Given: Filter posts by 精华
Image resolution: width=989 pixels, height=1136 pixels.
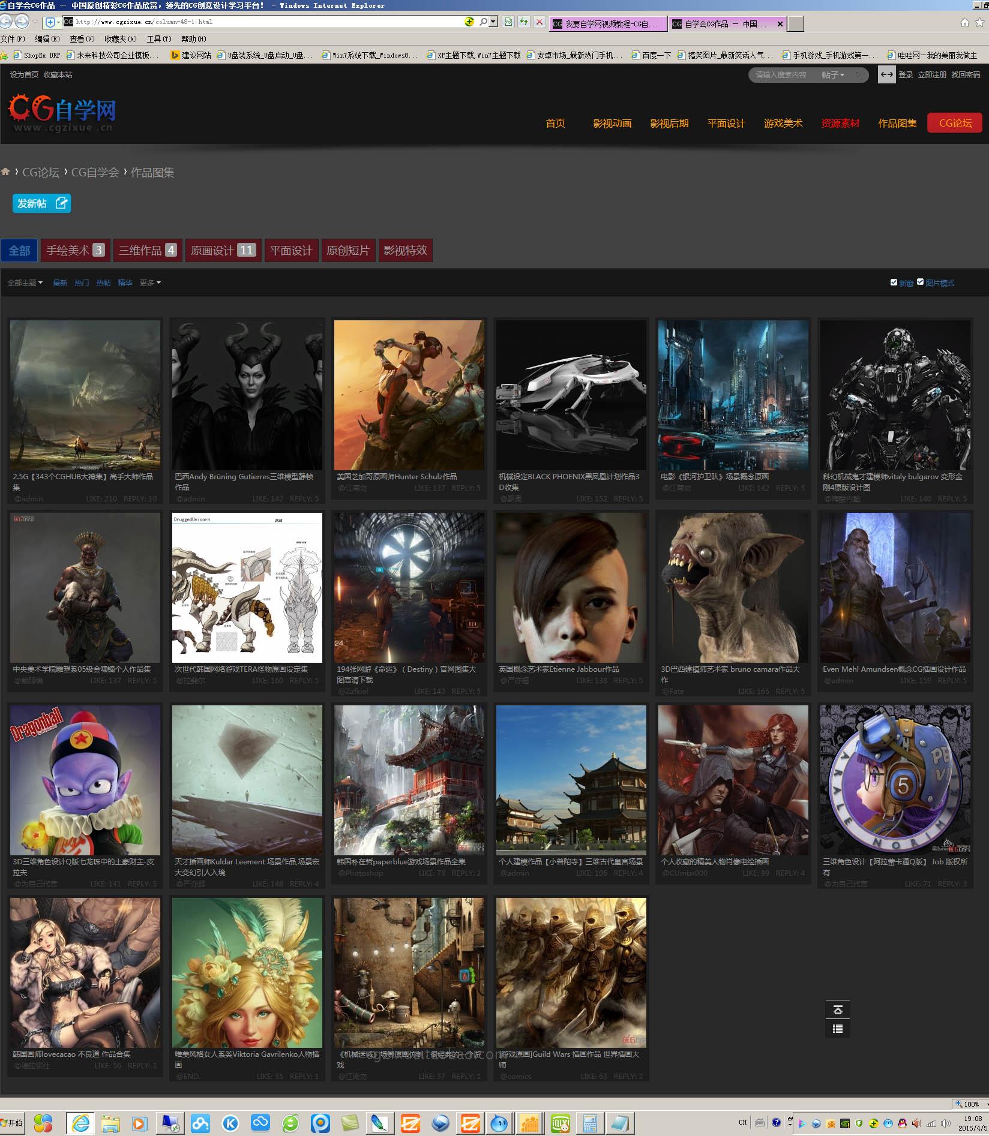Looking at the screenshot, I should [x=125, y=283].
